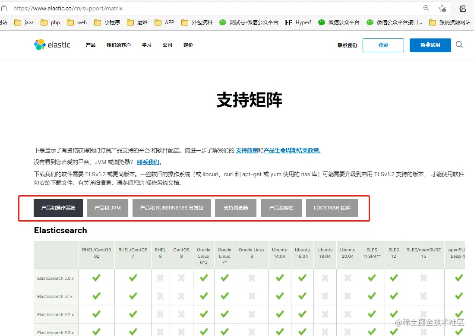
Task: Open the 微信公众平台接口 bookmark
Action: pos(394,22)
